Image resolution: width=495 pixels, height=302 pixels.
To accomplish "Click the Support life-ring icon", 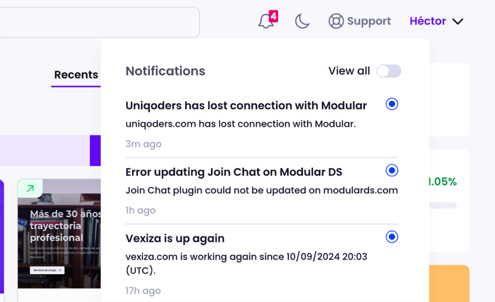I will (335, 21).
